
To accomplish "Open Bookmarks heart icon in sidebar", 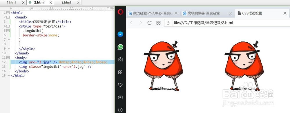I will [x=120, y=85].
